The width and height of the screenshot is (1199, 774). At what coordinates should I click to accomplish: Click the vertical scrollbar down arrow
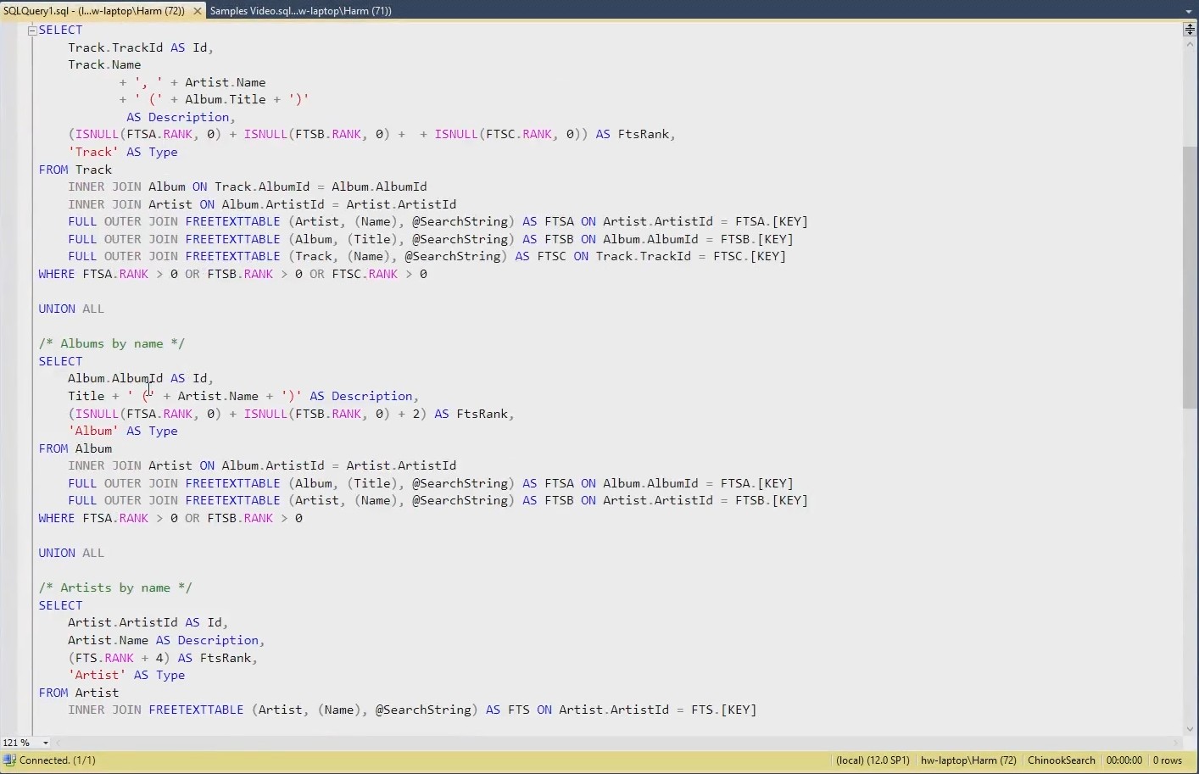point(1190,728)
